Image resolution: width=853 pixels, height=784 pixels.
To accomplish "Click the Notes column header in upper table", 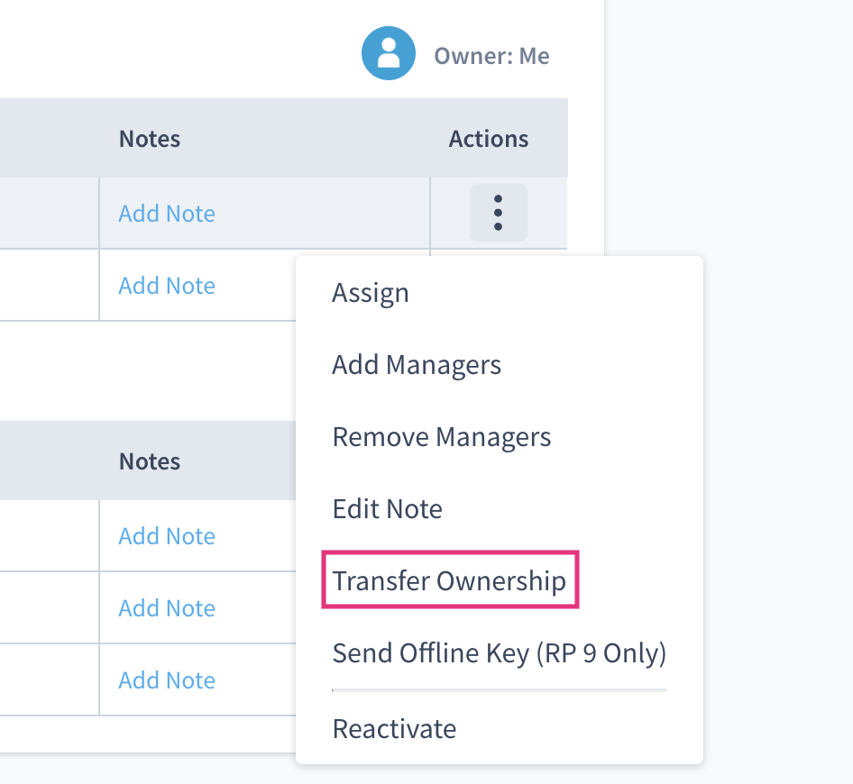I will 150,139.
